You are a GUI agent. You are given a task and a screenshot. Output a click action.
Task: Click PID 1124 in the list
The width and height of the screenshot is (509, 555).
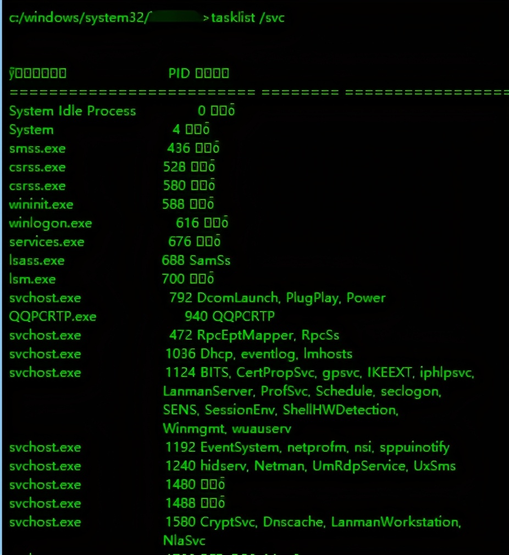point(180,373)
